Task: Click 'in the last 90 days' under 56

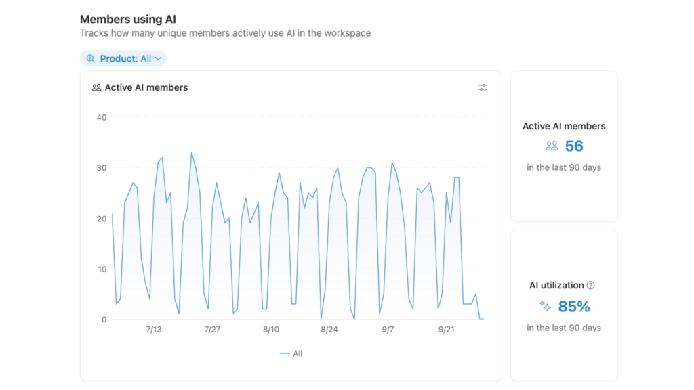Action: pos(564,167)
